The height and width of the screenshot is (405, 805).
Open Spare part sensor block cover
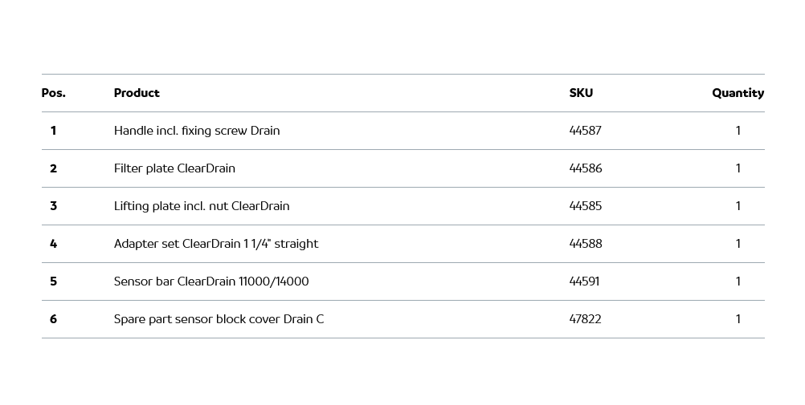pos(219,319)
